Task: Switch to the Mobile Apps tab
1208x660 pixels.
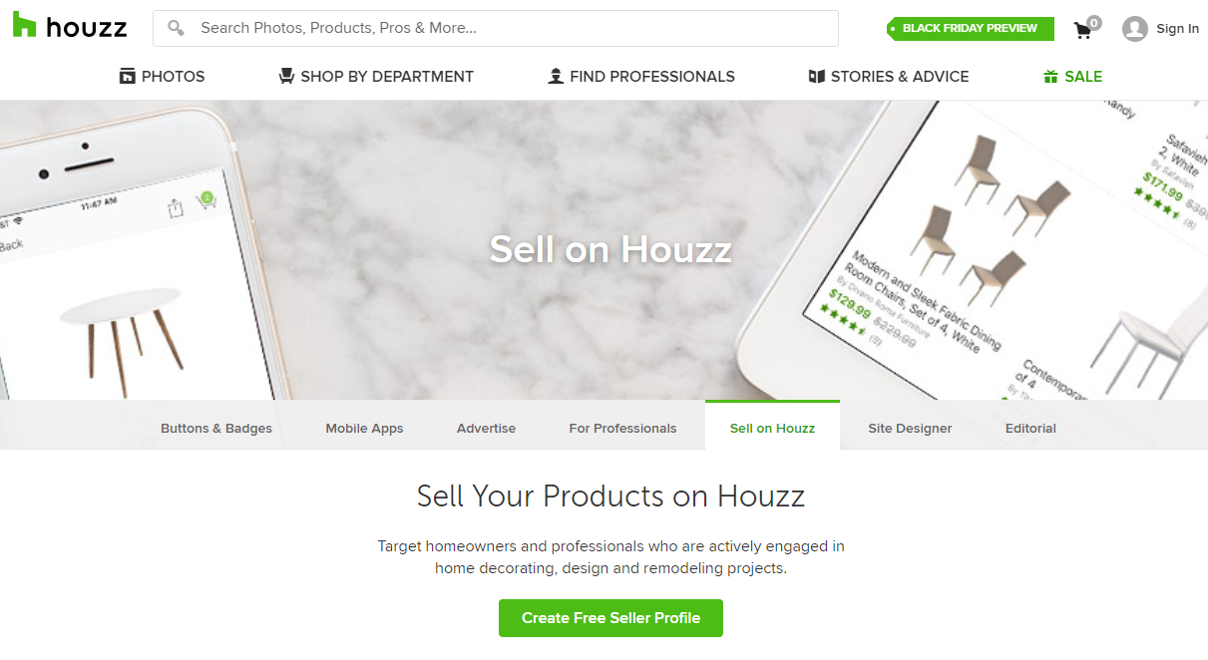Action: pyautogui.click(x=364, y=428)
